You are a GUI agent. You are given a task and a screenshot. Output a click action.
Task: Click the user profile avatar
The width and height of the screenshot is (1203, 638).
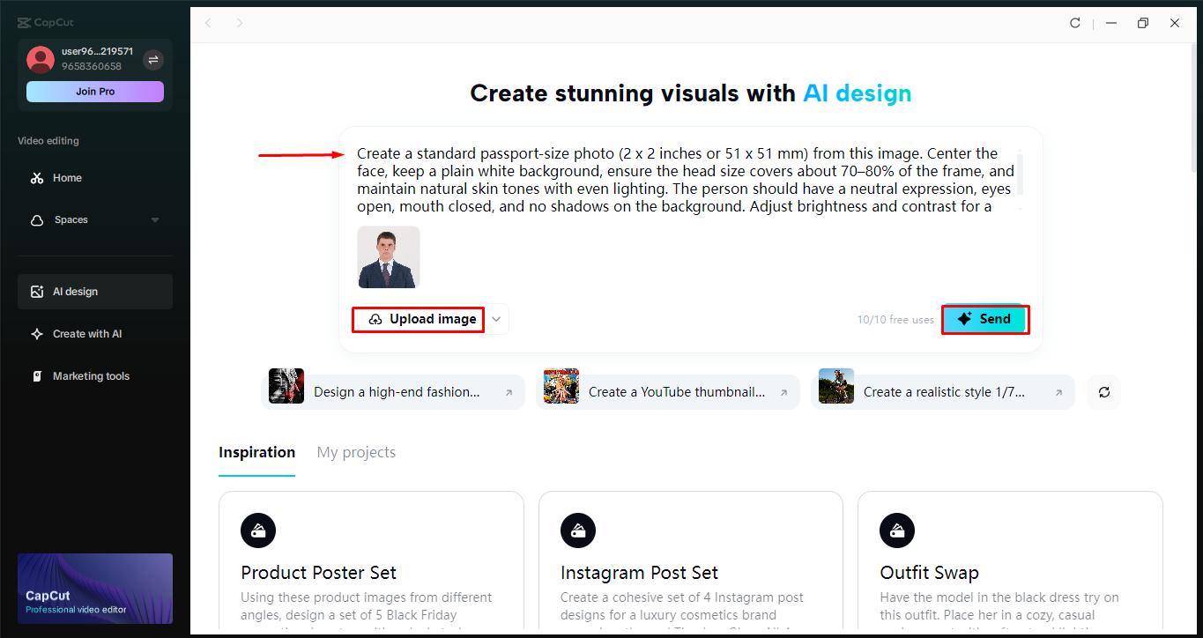point(41,59)
